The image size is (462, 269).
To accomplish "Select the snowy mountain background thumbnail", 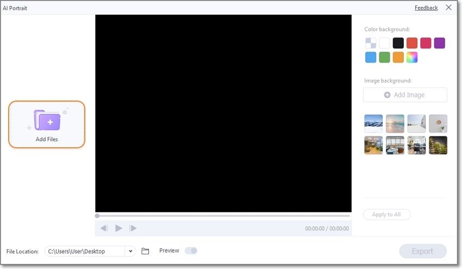I will [373, 124].
